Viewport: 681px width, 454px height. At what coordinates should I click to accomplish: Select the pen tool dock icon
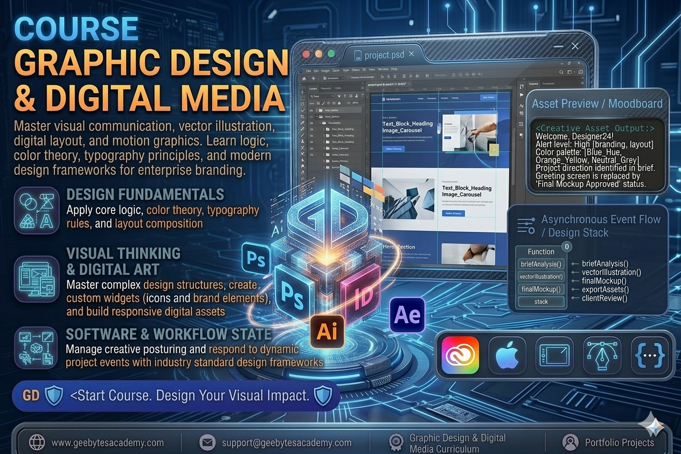(602, 355)
